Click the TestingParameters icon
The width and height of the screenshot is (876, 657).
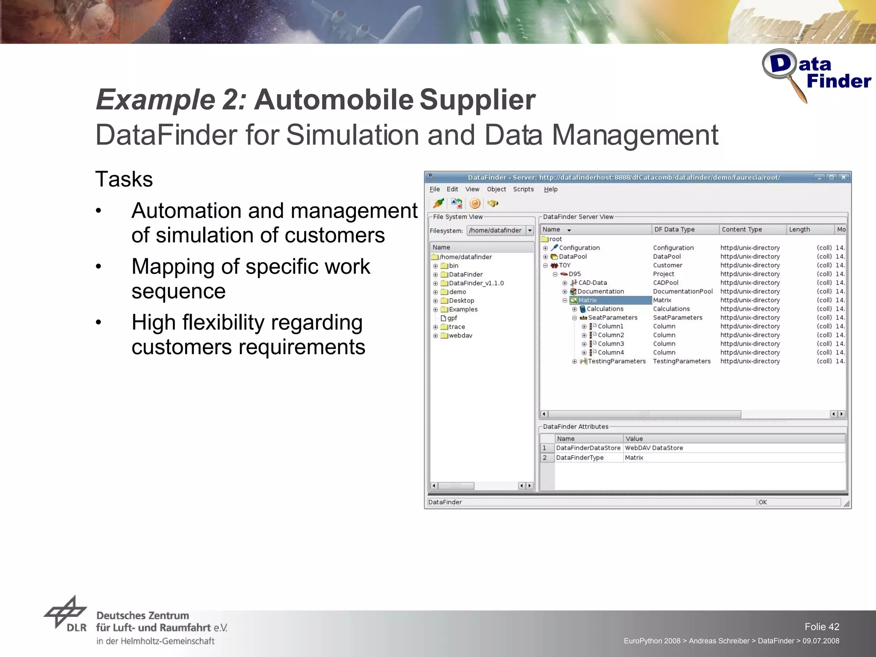point(583,361)
